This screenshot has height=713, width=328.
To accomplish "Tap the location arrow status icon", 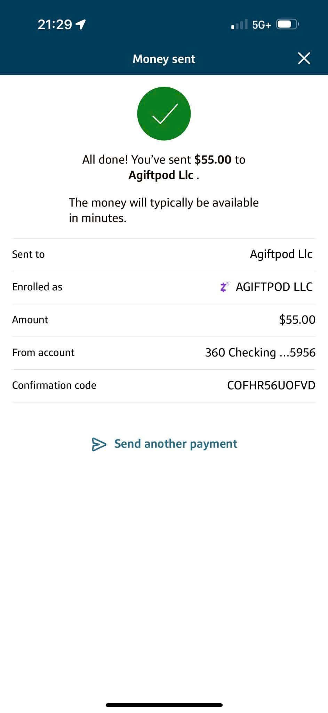I will 81,24.
